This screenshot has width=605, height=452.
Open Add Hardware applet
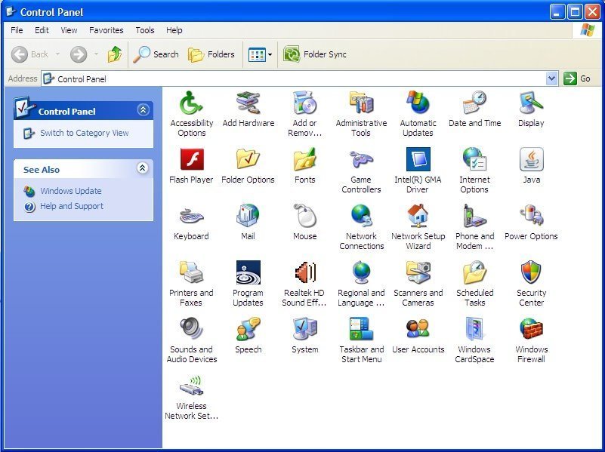(x=248, y=103)
